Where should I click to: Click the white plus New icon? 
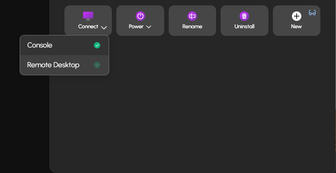pyautogui.click(x=297, y=16)
